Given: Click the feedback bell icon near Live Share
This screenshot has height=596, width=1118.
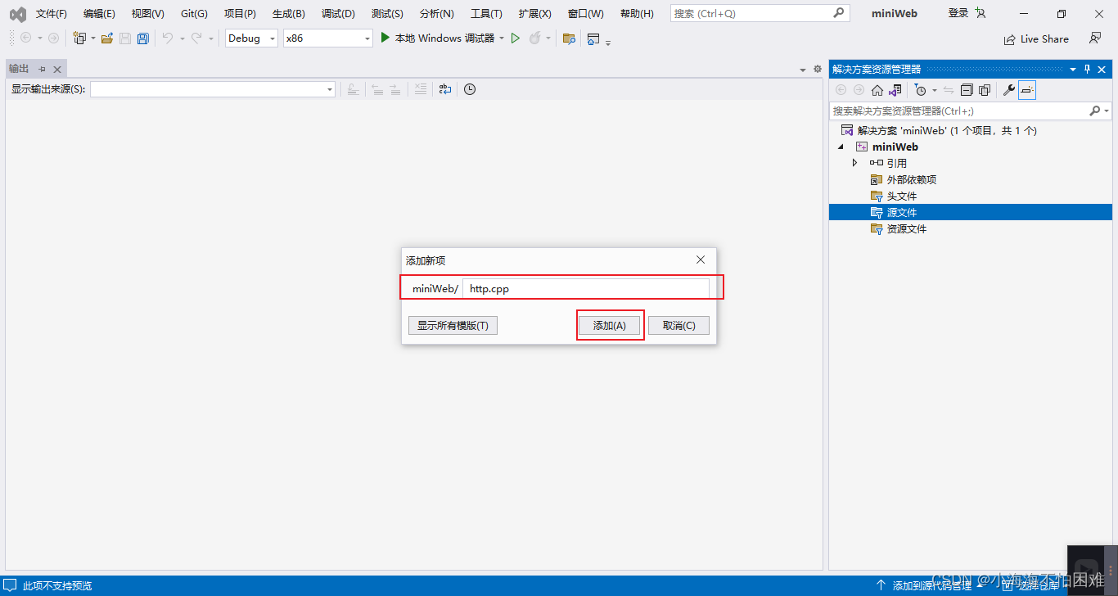Looking at the screenshot, I should click(x=1095, y=38).
